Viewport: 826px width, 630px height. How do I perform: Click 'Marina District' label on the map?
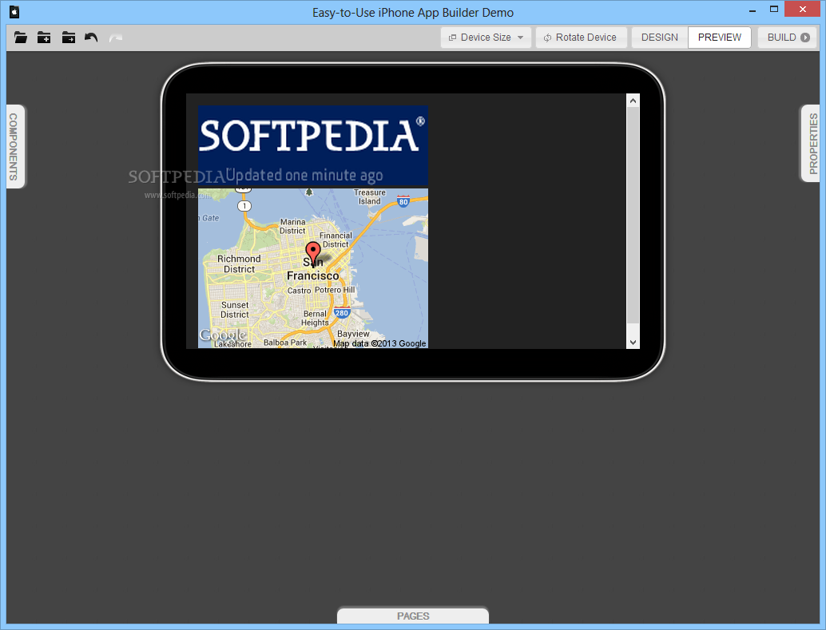293,227
